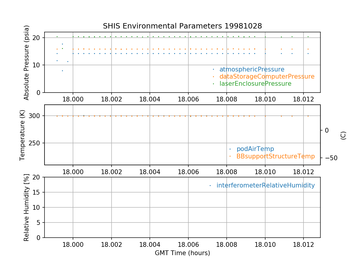Viewport: 356px width, 267px height.
Task: Click the orange marker beside BBsupportStructureTemp
Action: [x=230, y=156]
